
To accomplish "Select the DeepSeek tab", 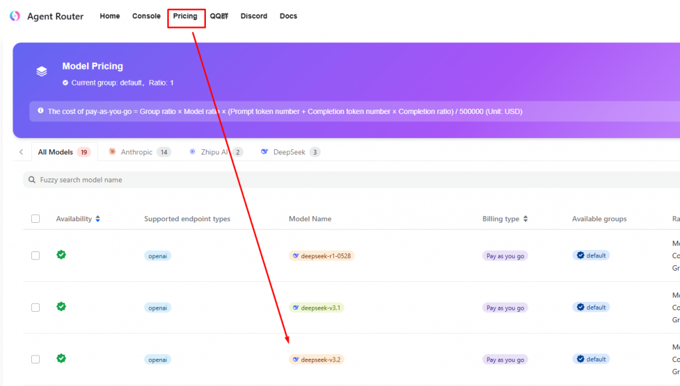I will click(x=290, y=152).
